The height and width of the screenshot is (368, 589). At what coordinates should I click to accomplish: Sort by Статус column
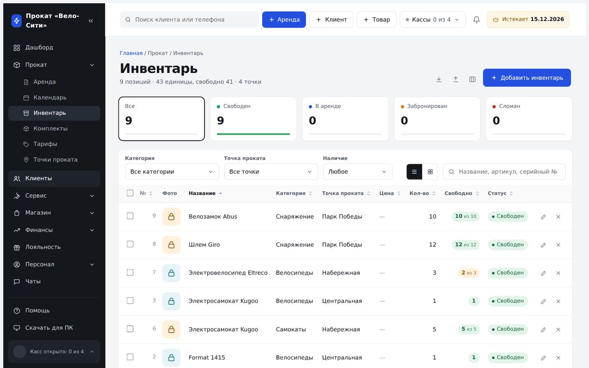[x=500, y=193]
